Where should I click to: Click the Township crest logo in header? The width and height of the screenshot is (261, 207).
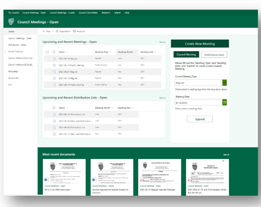point(11,22)
